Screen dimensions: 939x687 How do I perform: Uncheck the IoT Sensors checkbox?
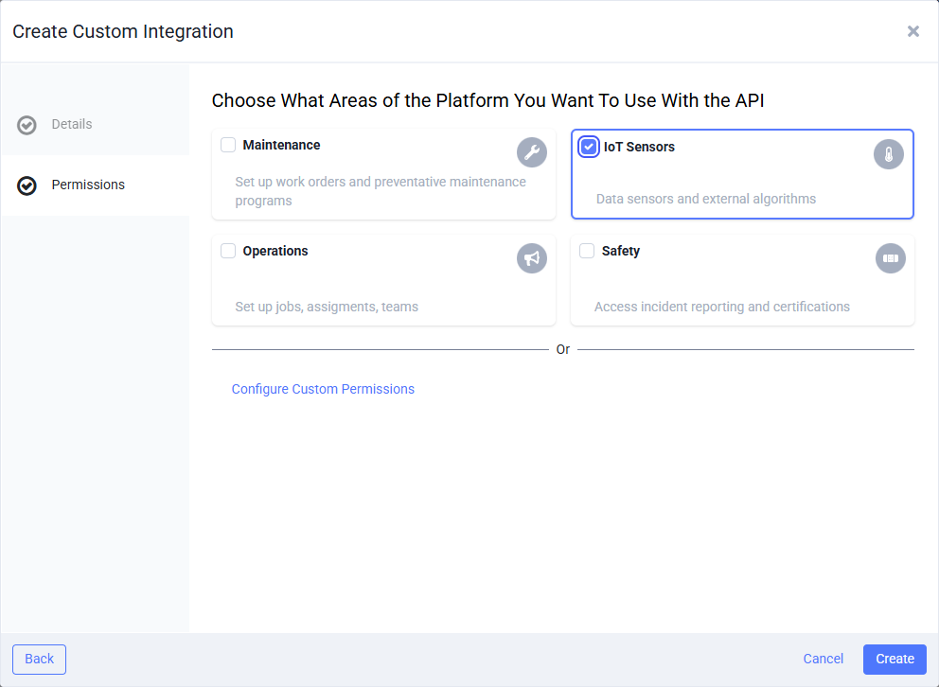(x=589, y=147)
